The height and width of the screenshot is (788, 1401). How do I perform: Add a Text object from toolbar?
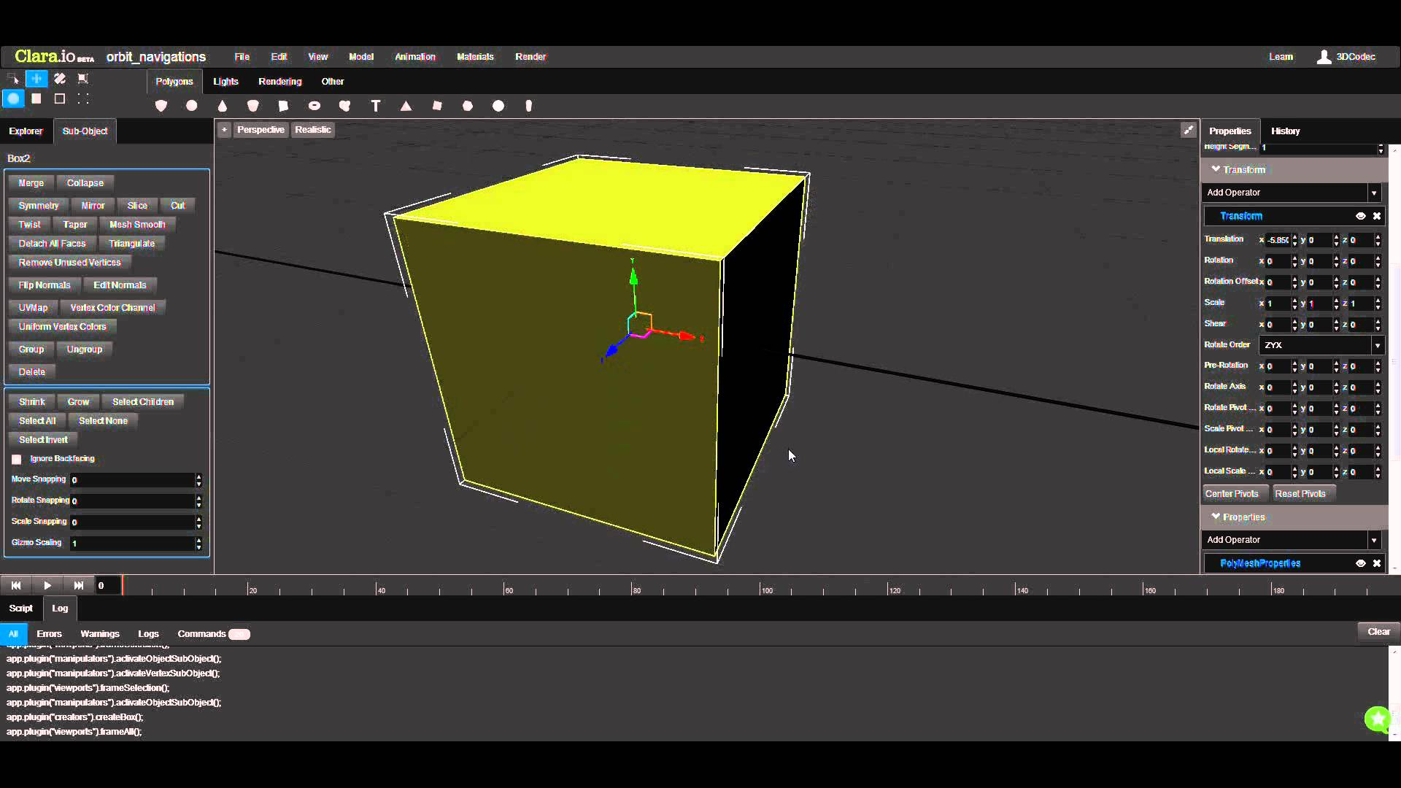(376, 107)
